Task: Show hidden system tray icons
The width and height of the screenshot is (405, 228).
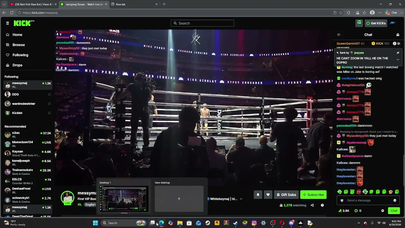Action: click(x=358, y=223)
